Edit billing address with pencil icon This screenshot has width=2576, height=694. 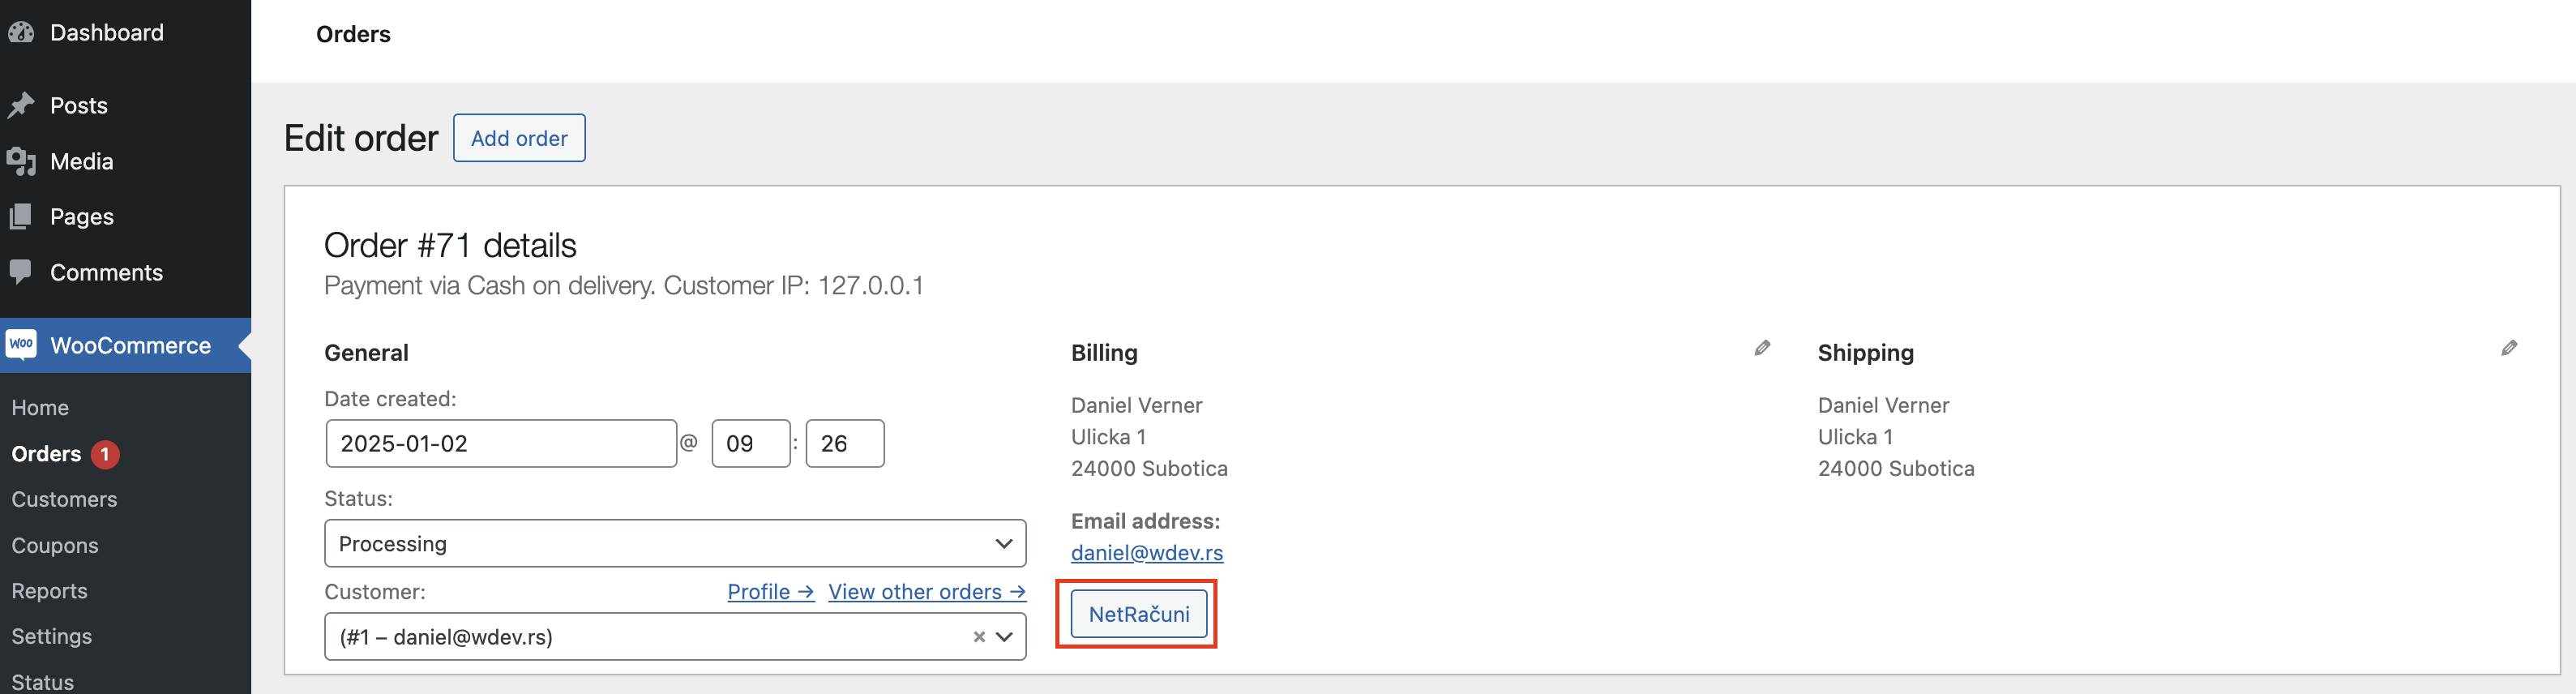click(1762, 348)
